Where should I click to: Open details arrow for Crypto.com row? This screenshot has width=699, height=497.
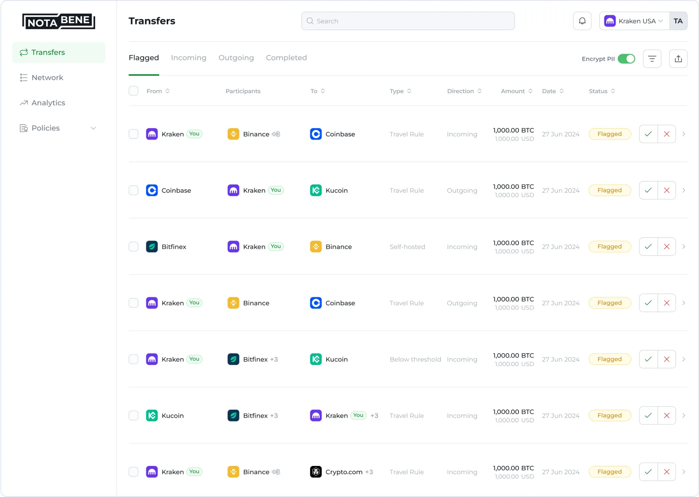(684, 472)
